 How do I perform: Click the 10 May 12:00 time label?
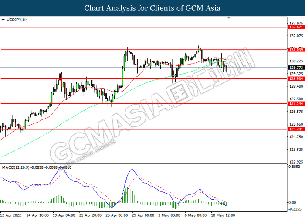[223, 215]
